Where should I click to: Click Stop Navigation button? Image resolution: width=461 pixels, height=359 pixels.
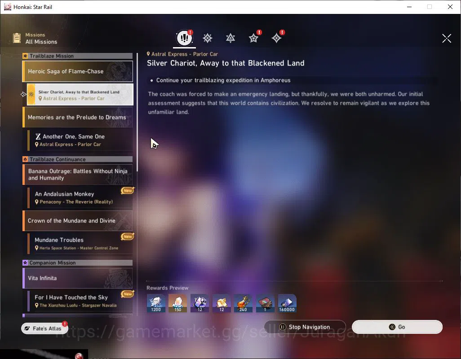(x=305, y=327)
